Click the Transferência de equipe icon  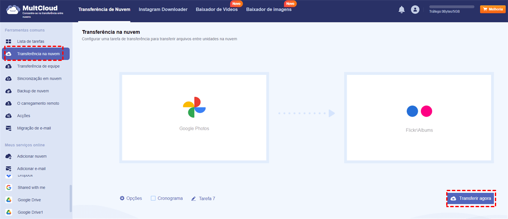click(x=8, y=66)
